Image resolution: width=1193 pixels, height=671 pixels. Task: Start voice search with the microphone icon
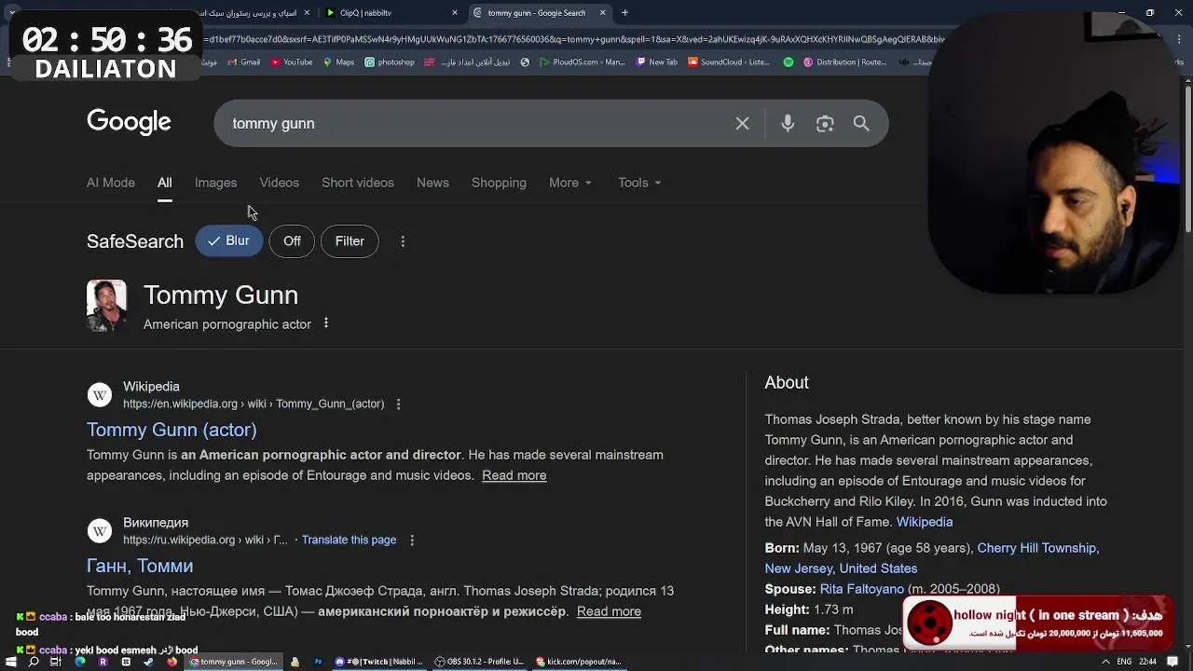(788, 123)
